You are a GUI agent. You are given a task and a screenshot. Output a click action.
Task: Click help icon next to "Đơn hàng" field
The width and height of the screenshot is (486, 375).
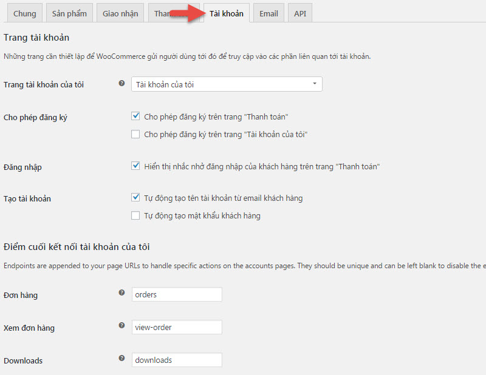[122, 292]
